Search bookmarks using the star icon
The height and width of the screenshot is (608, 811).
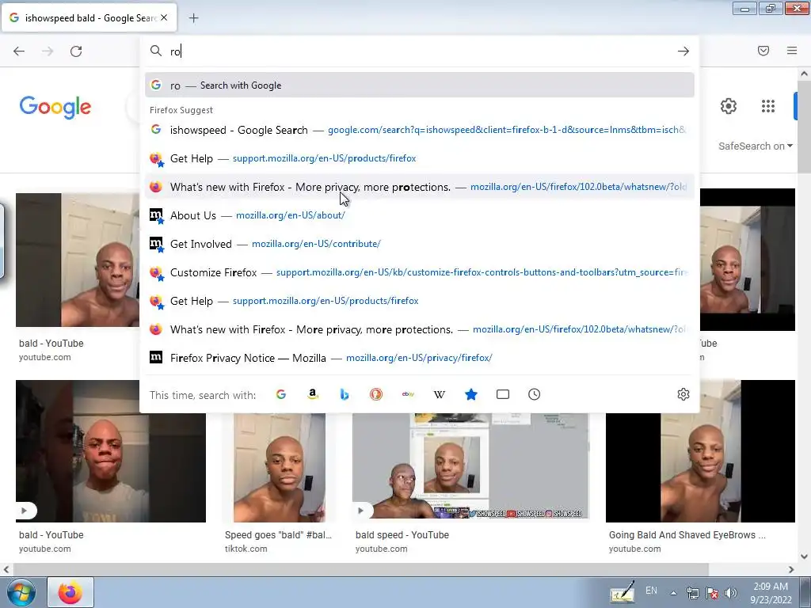pos(471,394)
